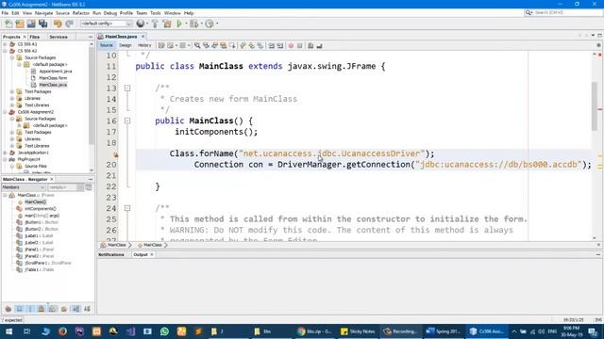Screen dimensions: 604x339
Task: Collapse the comment fold at line 24
Action: click(127, 208)
